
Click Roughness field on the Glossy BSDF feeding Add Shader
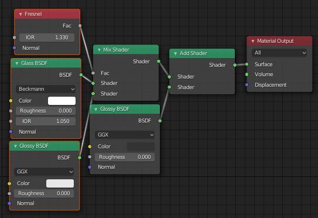click(x=125, y=157)
